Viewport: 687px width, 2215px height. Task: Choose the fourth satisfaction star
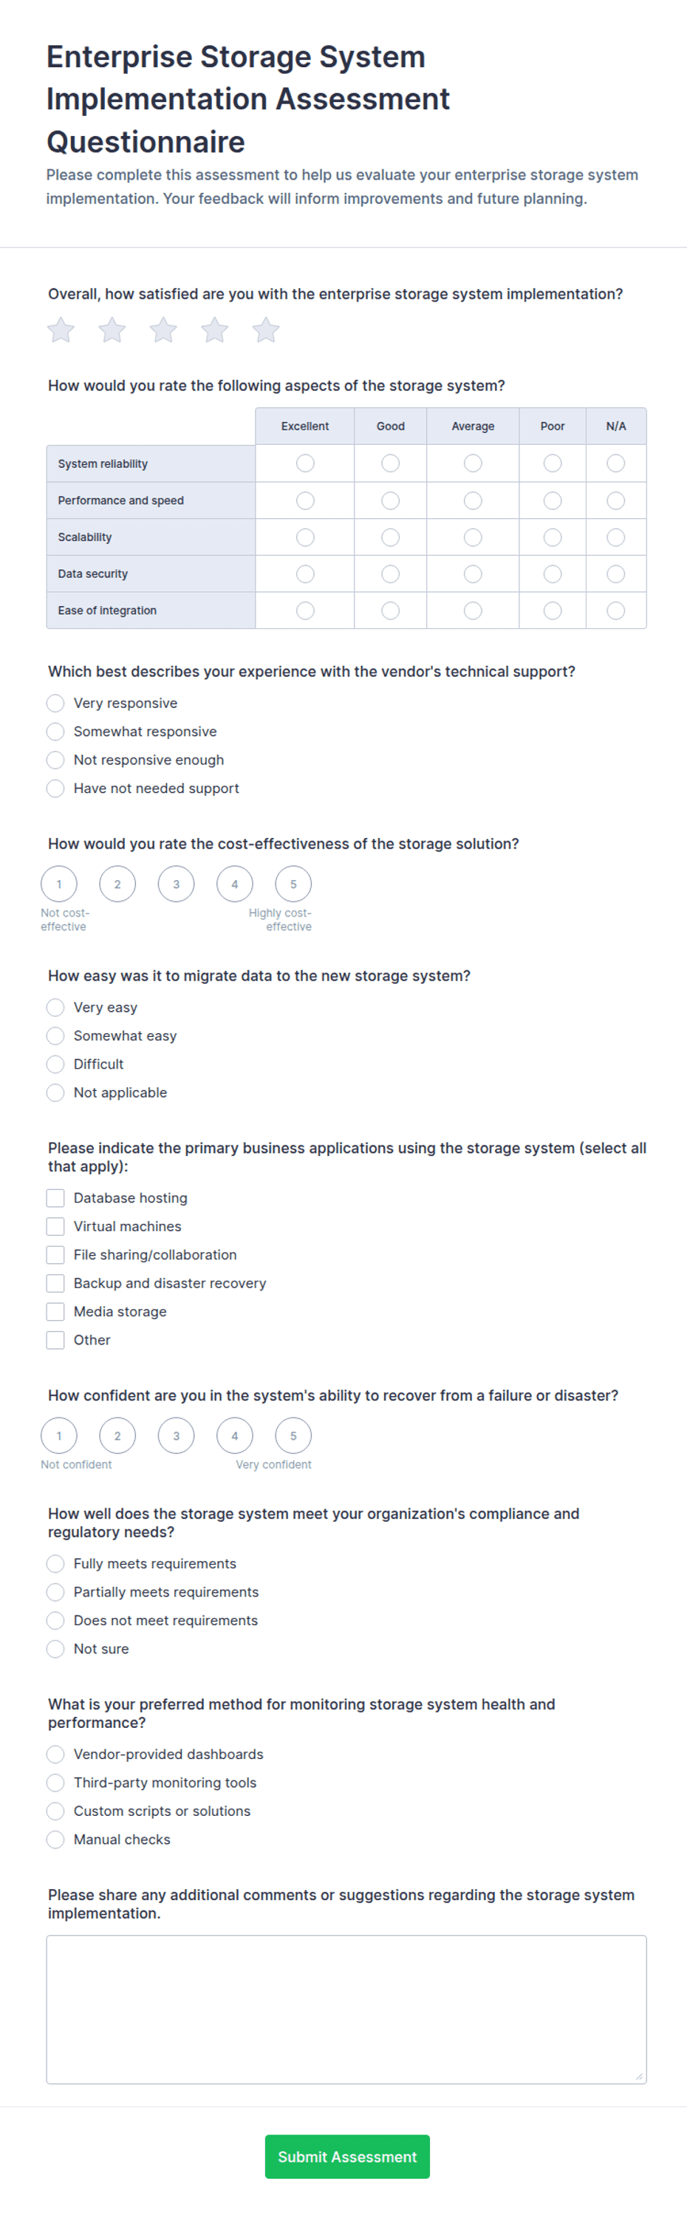tap(215, 330)
